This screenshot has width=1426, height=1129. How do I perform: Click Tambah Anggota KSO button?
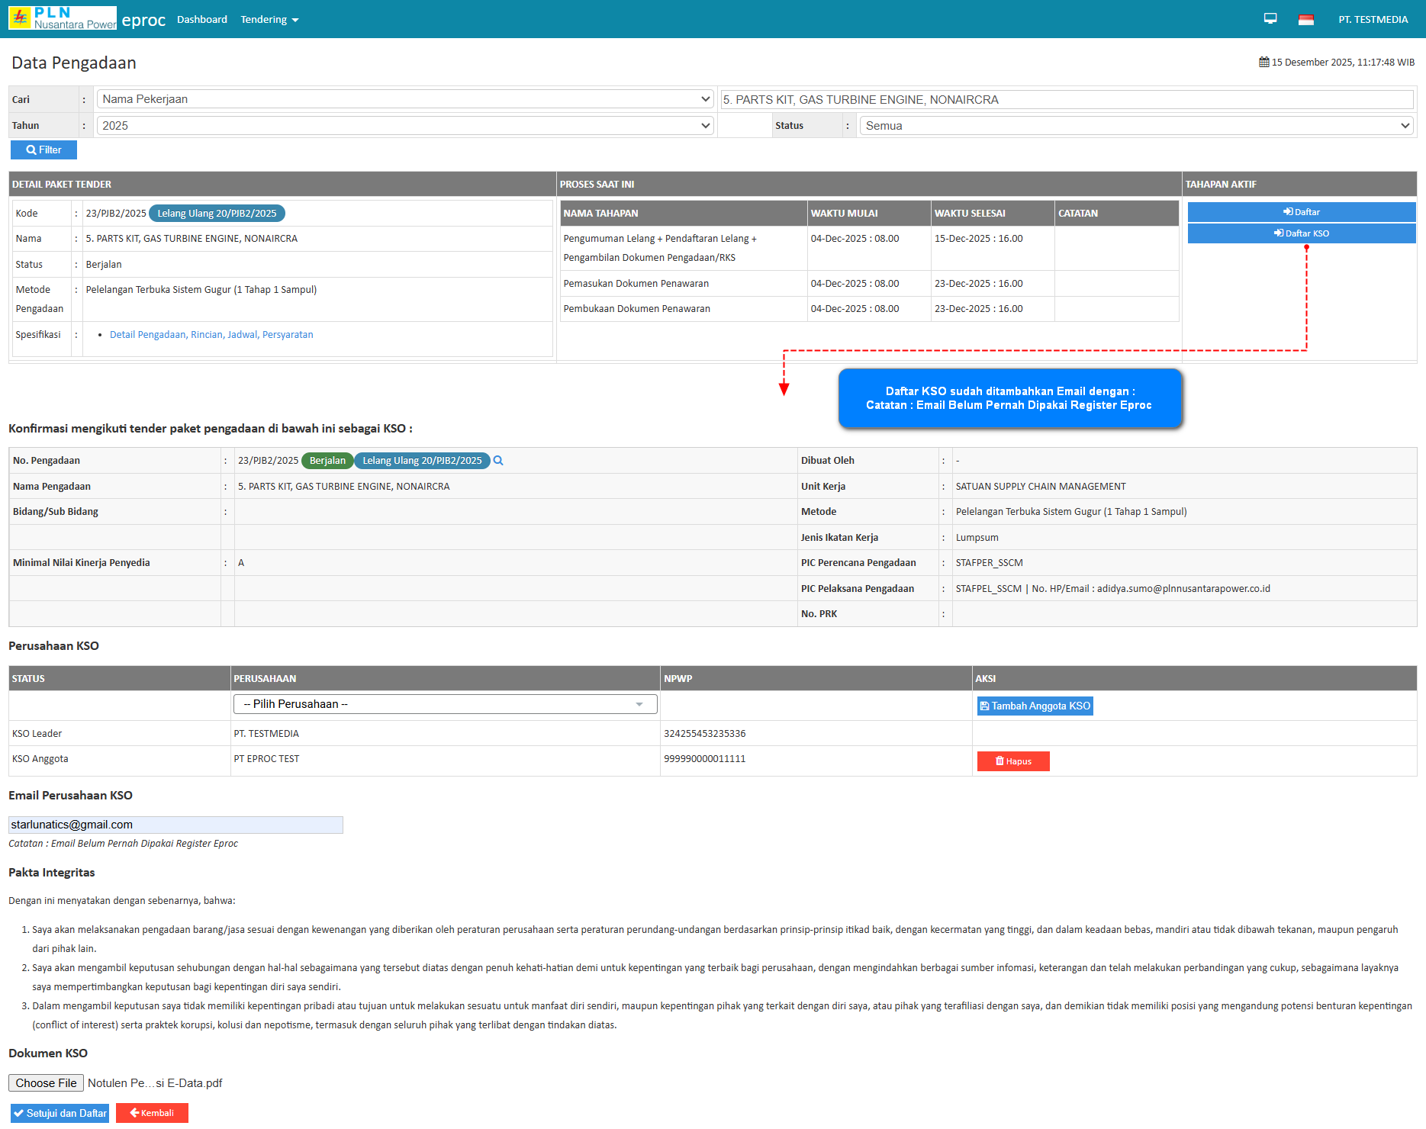click(1035, 706)
